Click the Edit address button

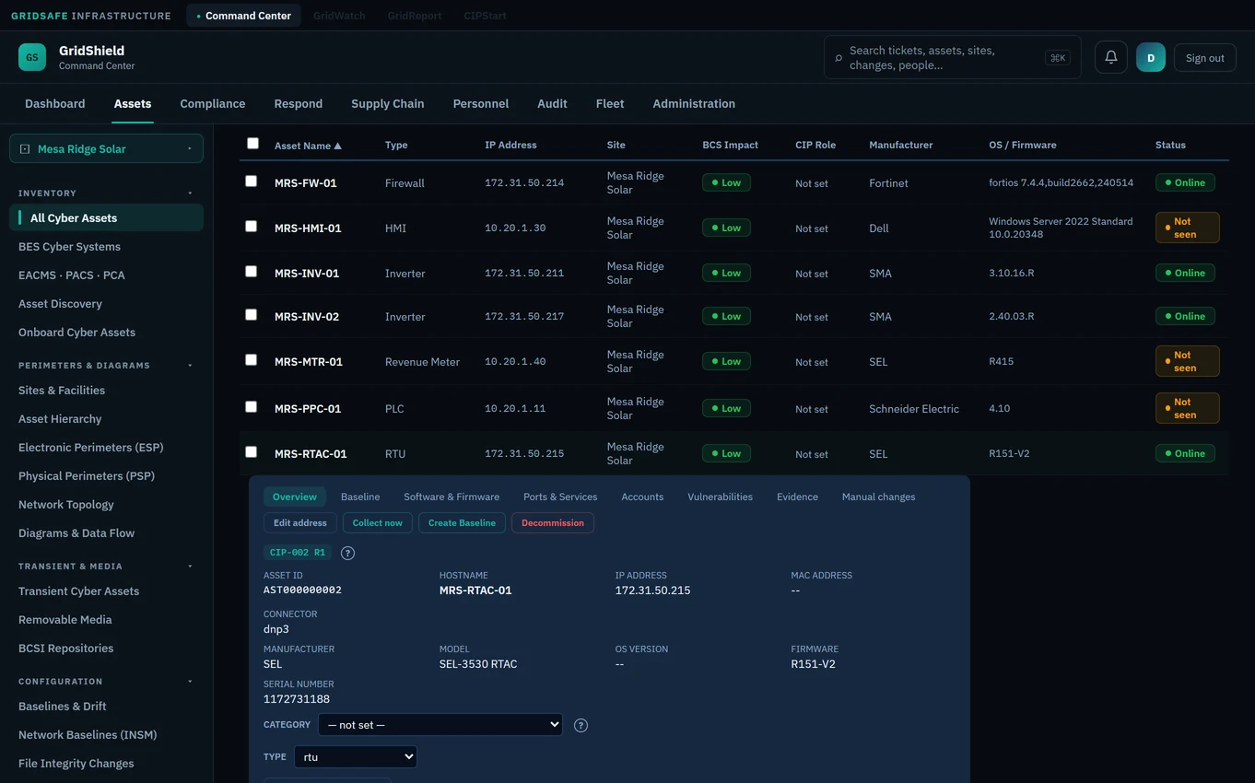pyautogui.click(x=300, y=523)
